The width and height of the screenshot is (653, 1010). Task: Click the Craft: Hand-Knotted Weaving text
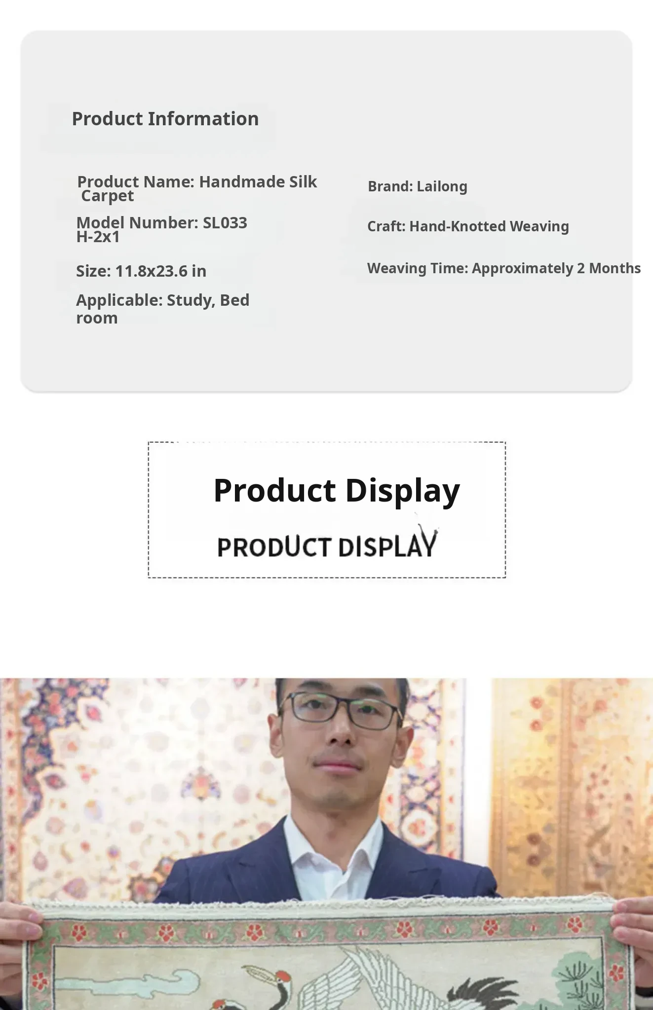pyautogui.click(x=468, y=226)
